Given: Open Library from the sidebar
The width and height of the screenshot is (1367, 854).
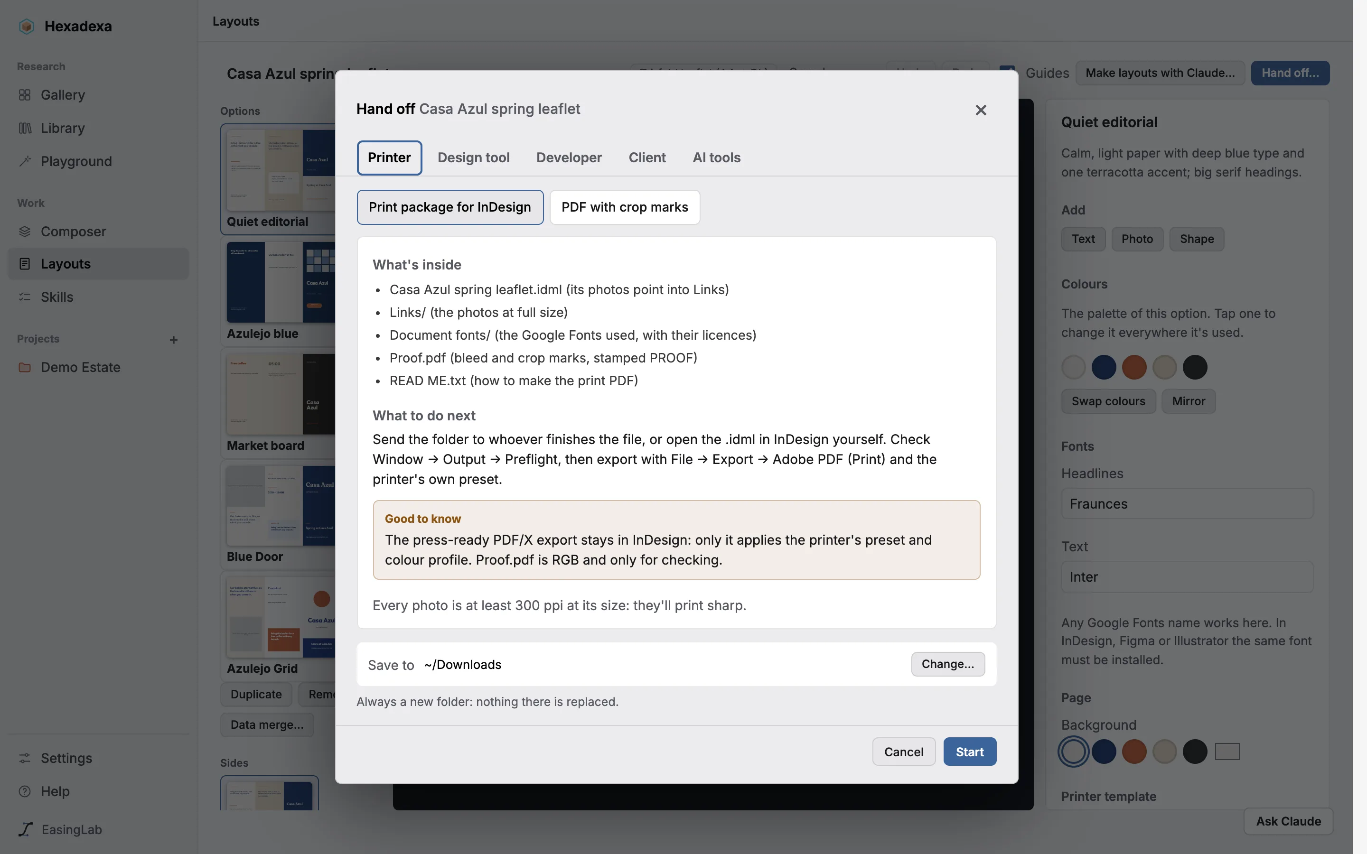Looking at the screenshot, I should click(x=98, y=128).
